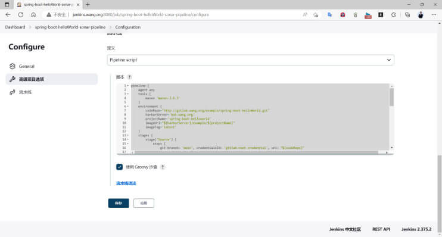Click scroll-down arrow of script editor
The image size is (442, 237).
tap(391, 148)
